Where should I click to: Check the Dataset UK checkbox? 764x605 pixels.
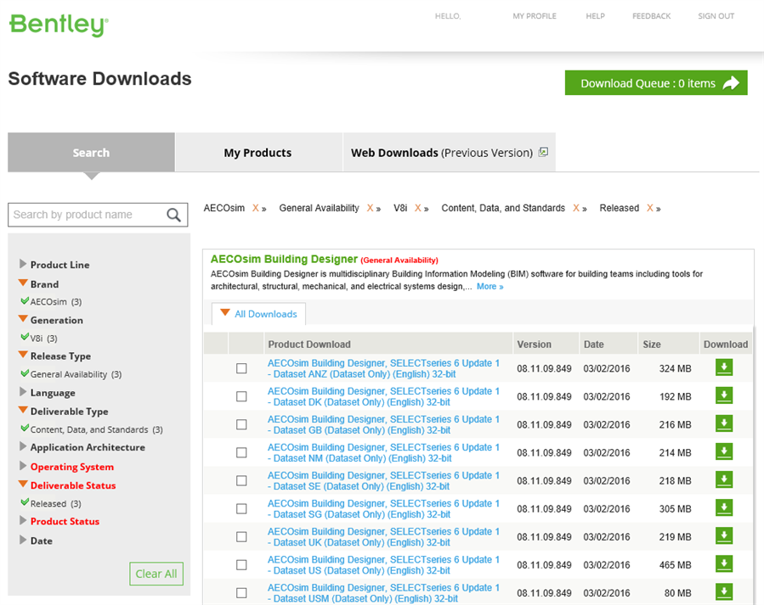click(241, 536)
